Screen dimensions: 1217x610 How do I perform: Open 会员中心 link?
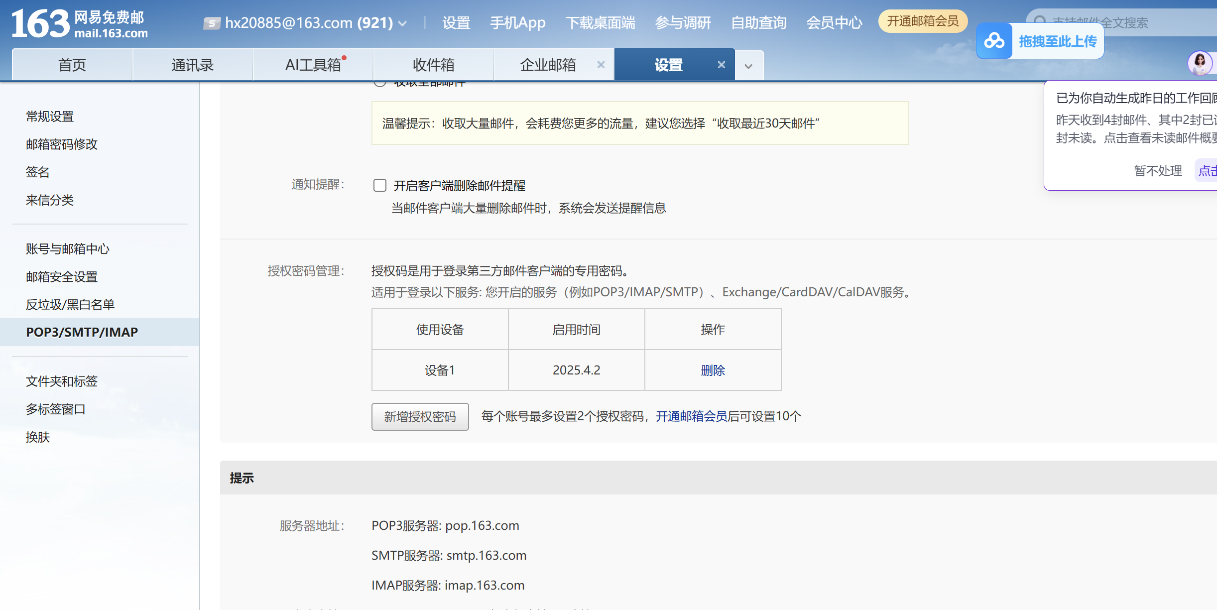(834, 23)
